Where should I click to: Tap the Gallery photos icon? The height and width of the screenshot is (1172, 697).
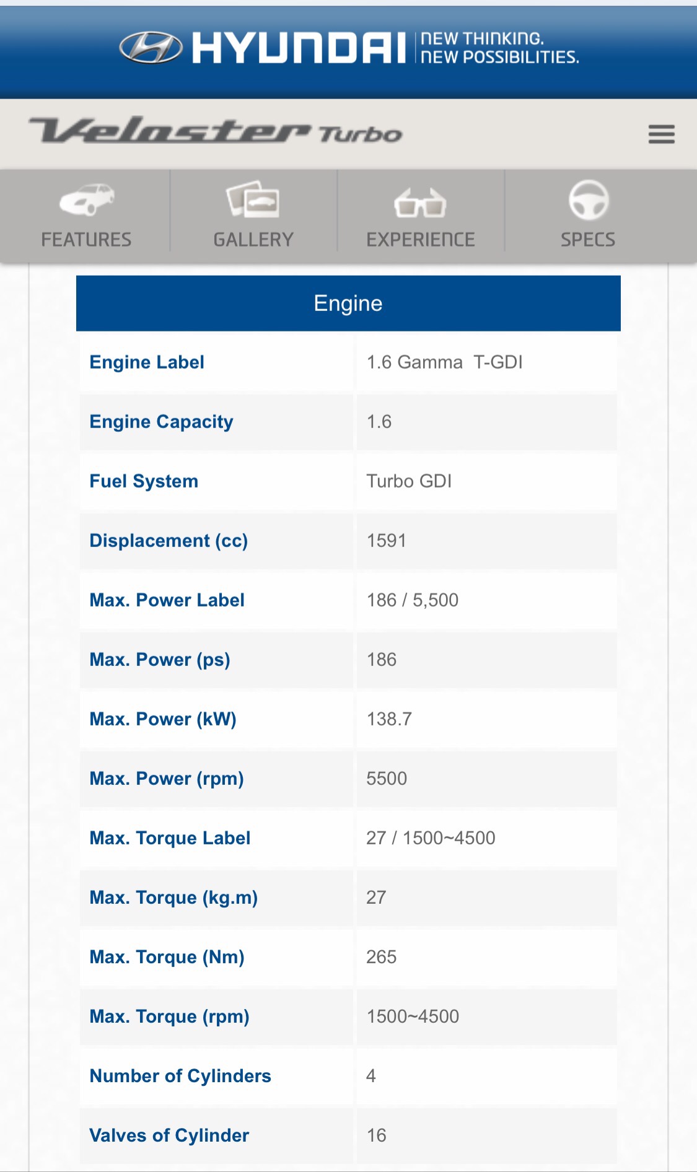click(253, 199)
